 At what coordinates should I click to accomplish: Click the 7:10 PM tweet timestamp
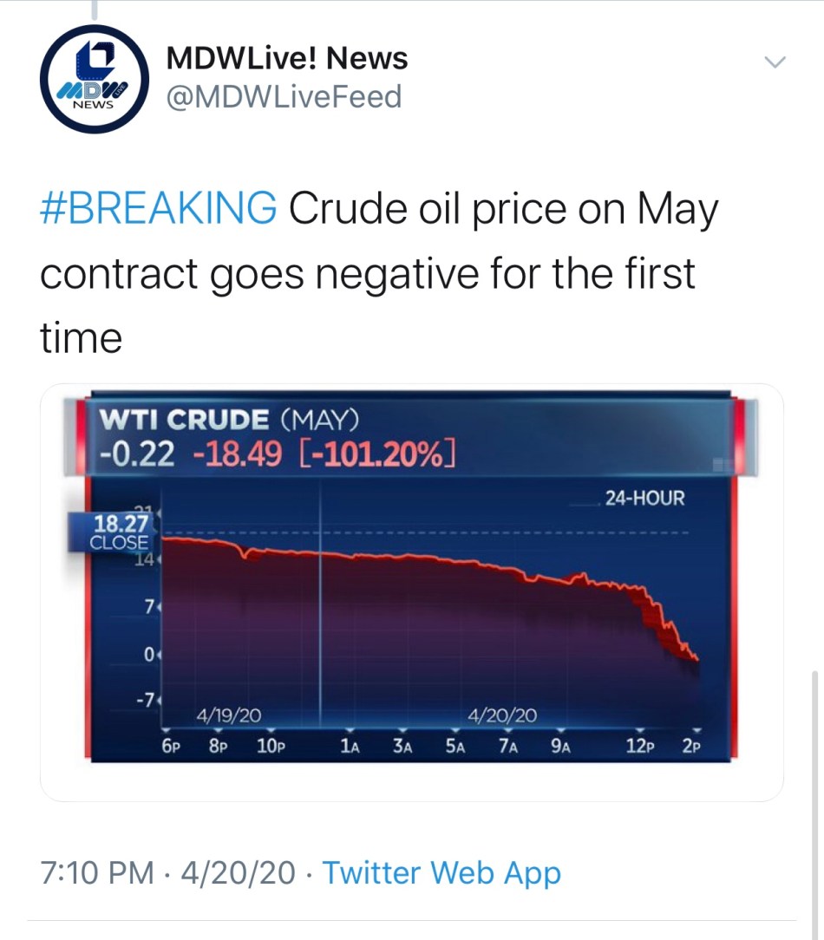95,872
